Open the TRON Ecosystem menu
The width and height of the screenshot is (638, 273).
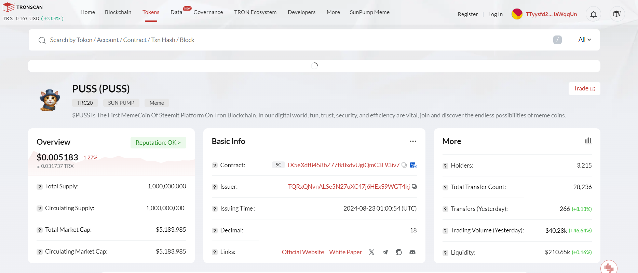pos(255,12)
